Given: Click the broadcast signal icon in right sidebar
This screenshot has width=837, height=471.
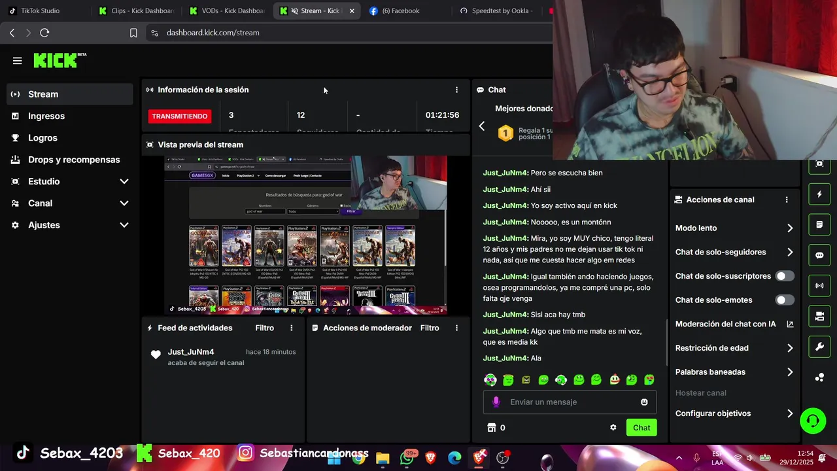Looking at the screenshot, I should [x=819, y=286].
